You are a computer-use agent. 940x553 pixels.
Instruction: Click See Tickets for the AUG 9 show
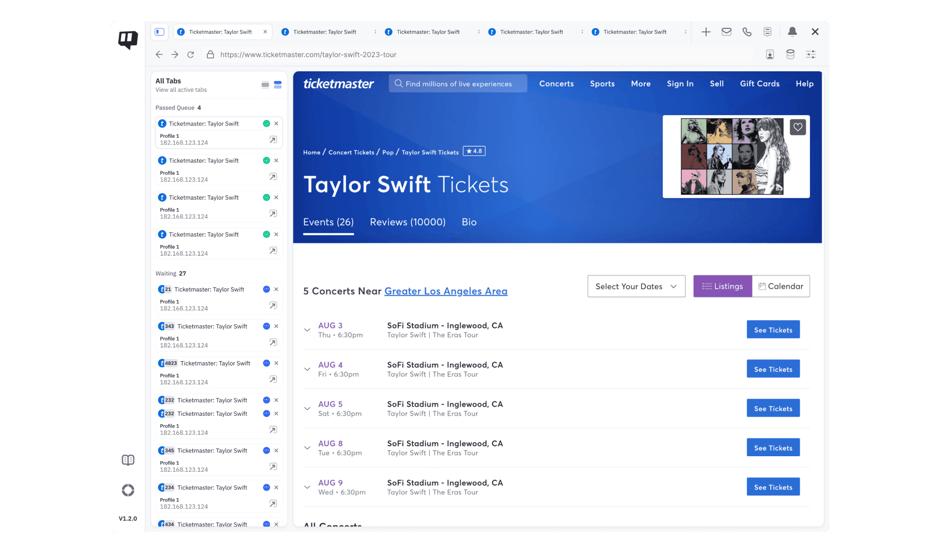[773, 487]
